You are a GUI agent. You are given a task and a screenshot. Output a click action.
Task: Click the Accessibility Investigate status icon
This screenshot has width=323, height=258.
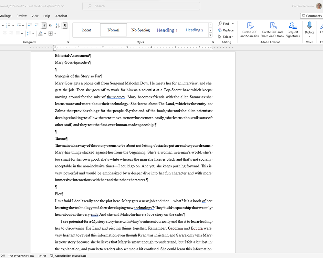tap(52, 256)
